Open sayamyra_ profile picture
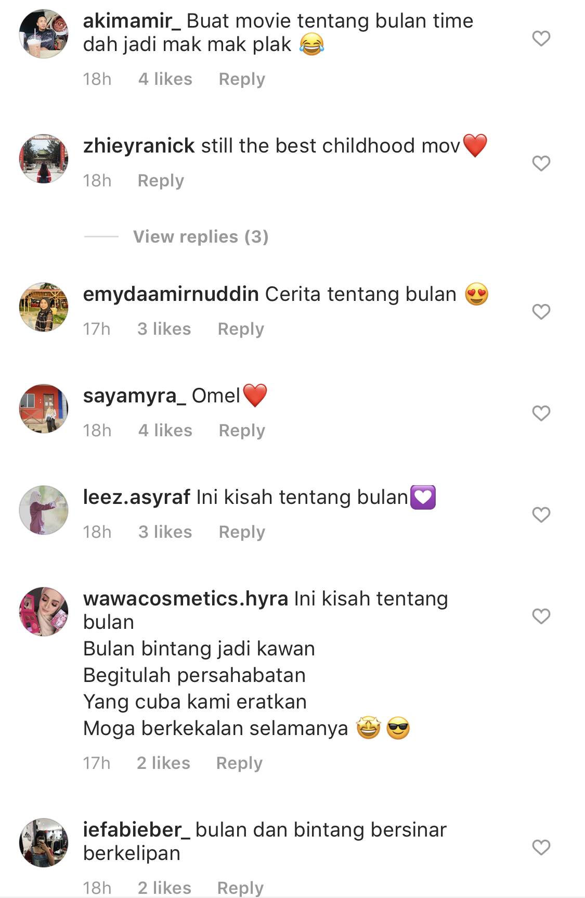This screenshot has width=585, height=898. (44, 409)
